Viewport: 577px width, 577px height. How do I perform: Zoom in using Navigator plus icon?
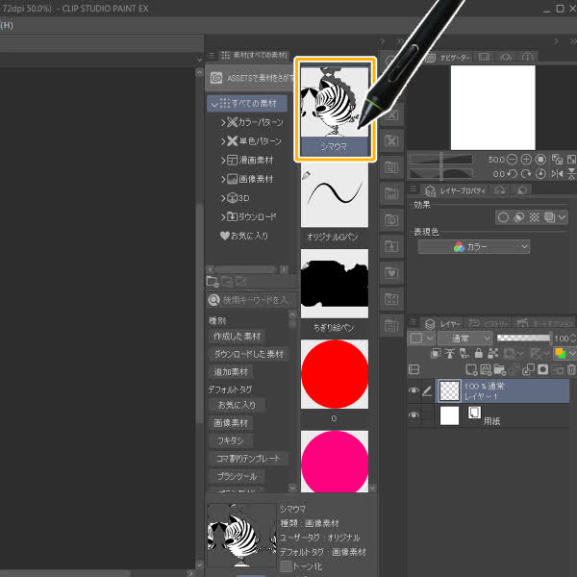[x=526, y=160]
